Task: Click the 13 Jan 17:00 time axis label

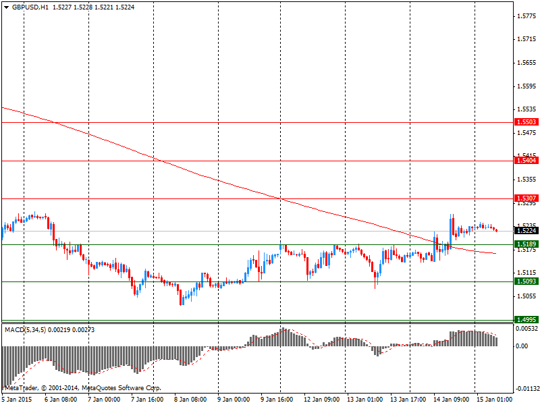Action: 408,400
